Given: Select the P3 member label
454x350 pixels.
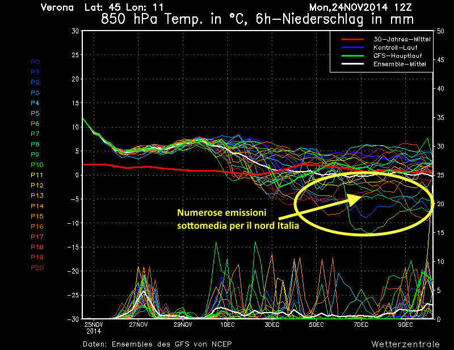Looking at the screenshot, I should pyautogui.click(x=35, y=93).
